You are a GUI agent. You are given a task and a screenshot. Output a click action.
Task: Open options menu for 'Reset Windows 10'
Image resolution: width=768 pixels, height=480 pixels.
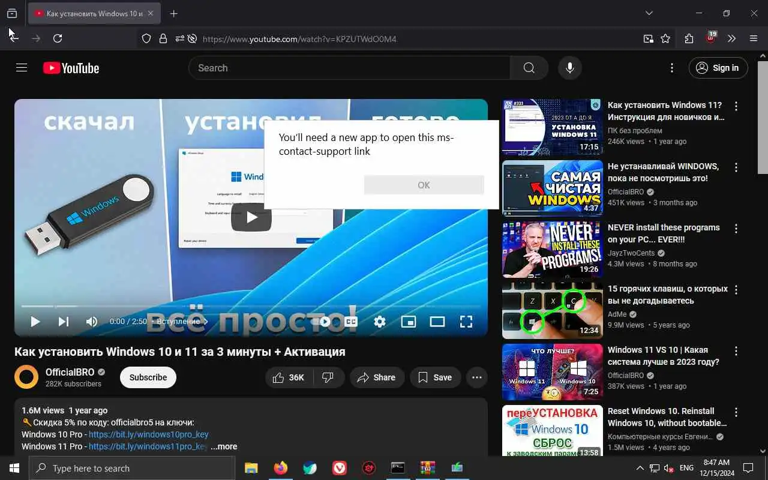tap(736, 412)
